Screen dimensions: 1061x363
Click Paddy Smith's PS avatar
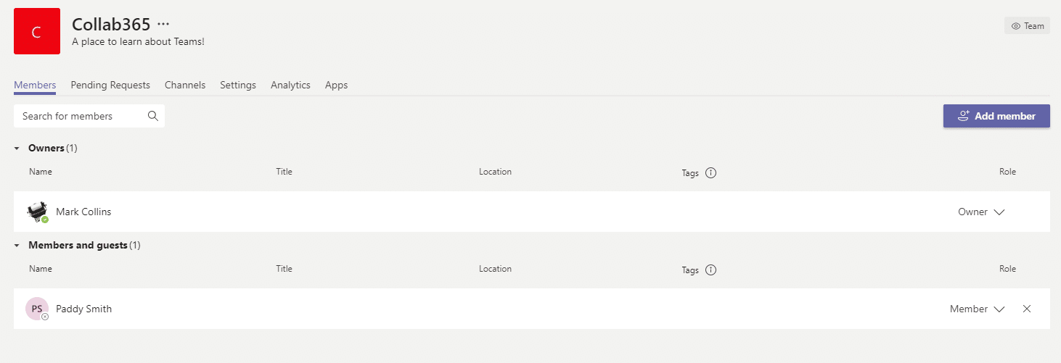pyautogui.click(x=37, y=309)
